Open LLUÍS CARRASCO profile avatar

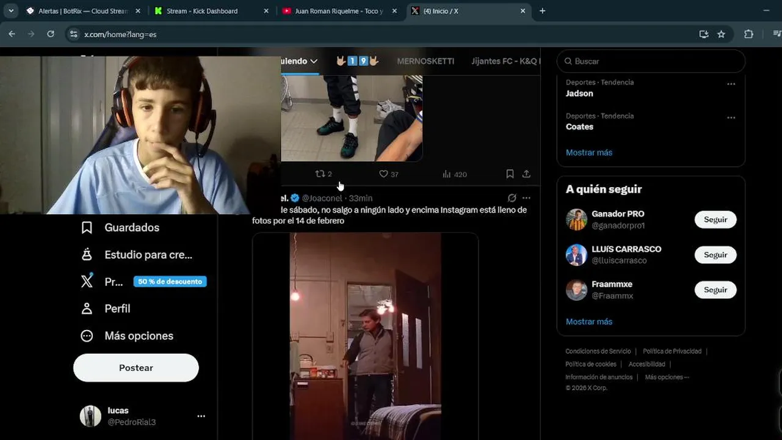(576, 255)
